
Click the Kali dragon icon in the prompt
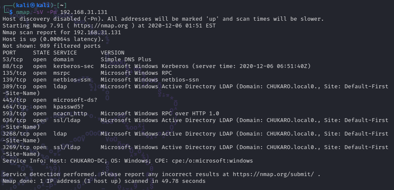point(33,5)
